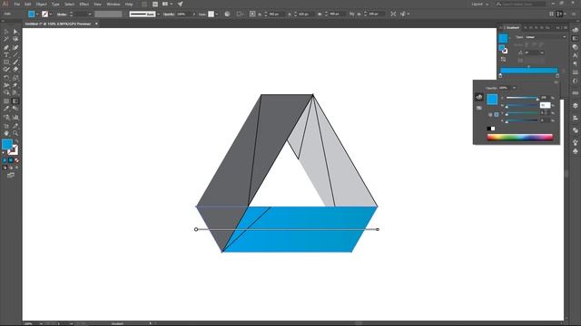Select the Shape Builder tool
Image resolution: width=581 pixels, height=326 pixels.
pyautogui.click(x=6, y=92)
